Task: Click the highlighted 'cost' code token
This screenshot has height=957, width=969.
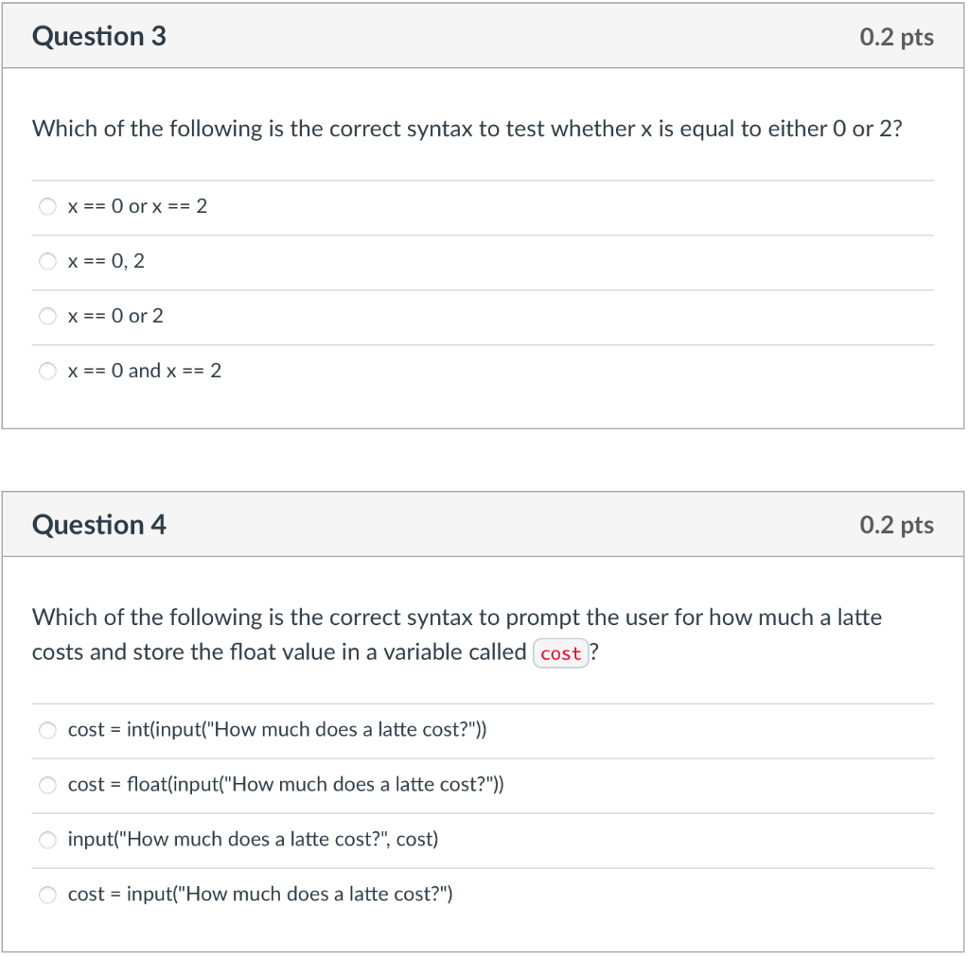Action: tap(560, 652)
